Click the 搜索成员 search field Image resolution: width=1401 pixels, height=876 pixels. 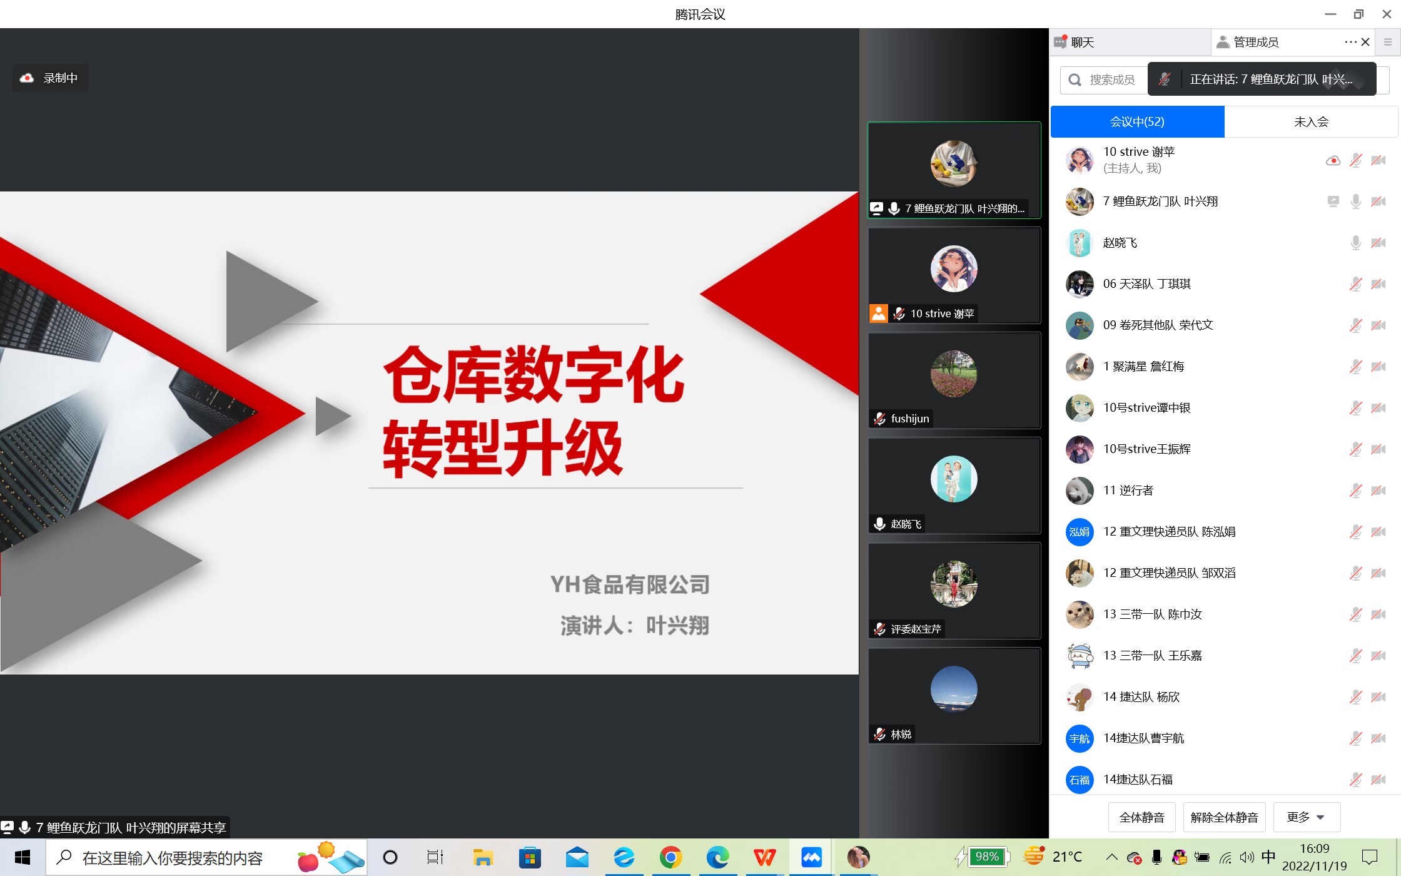tap(1111, 80)
